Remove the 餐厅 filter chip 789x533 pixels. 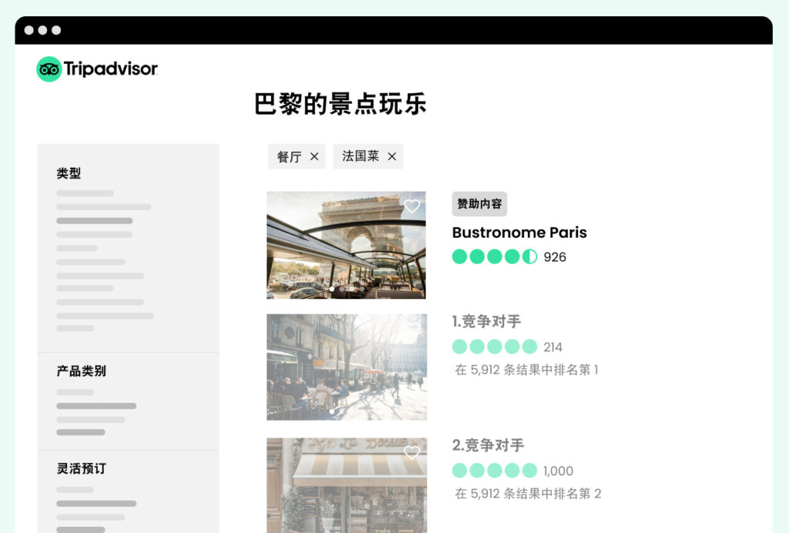[x=314, y=156]
